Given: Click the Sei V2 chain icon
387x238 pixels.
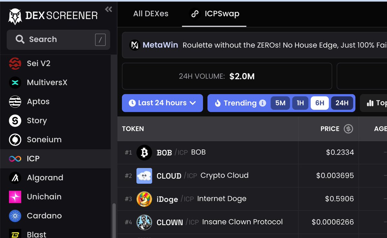Looking at the screenshot, I should point(15,64).
